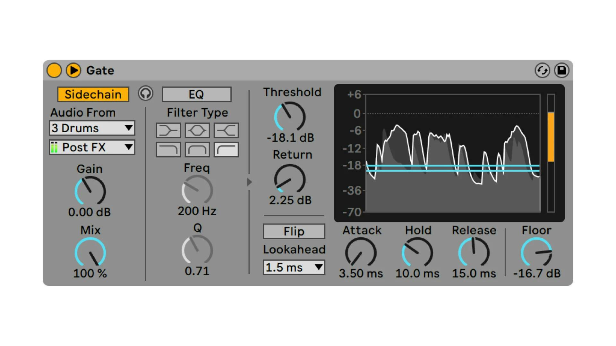616x346 pixels.
Task: Click the save preset disk icon
Action: pos(562,70)
